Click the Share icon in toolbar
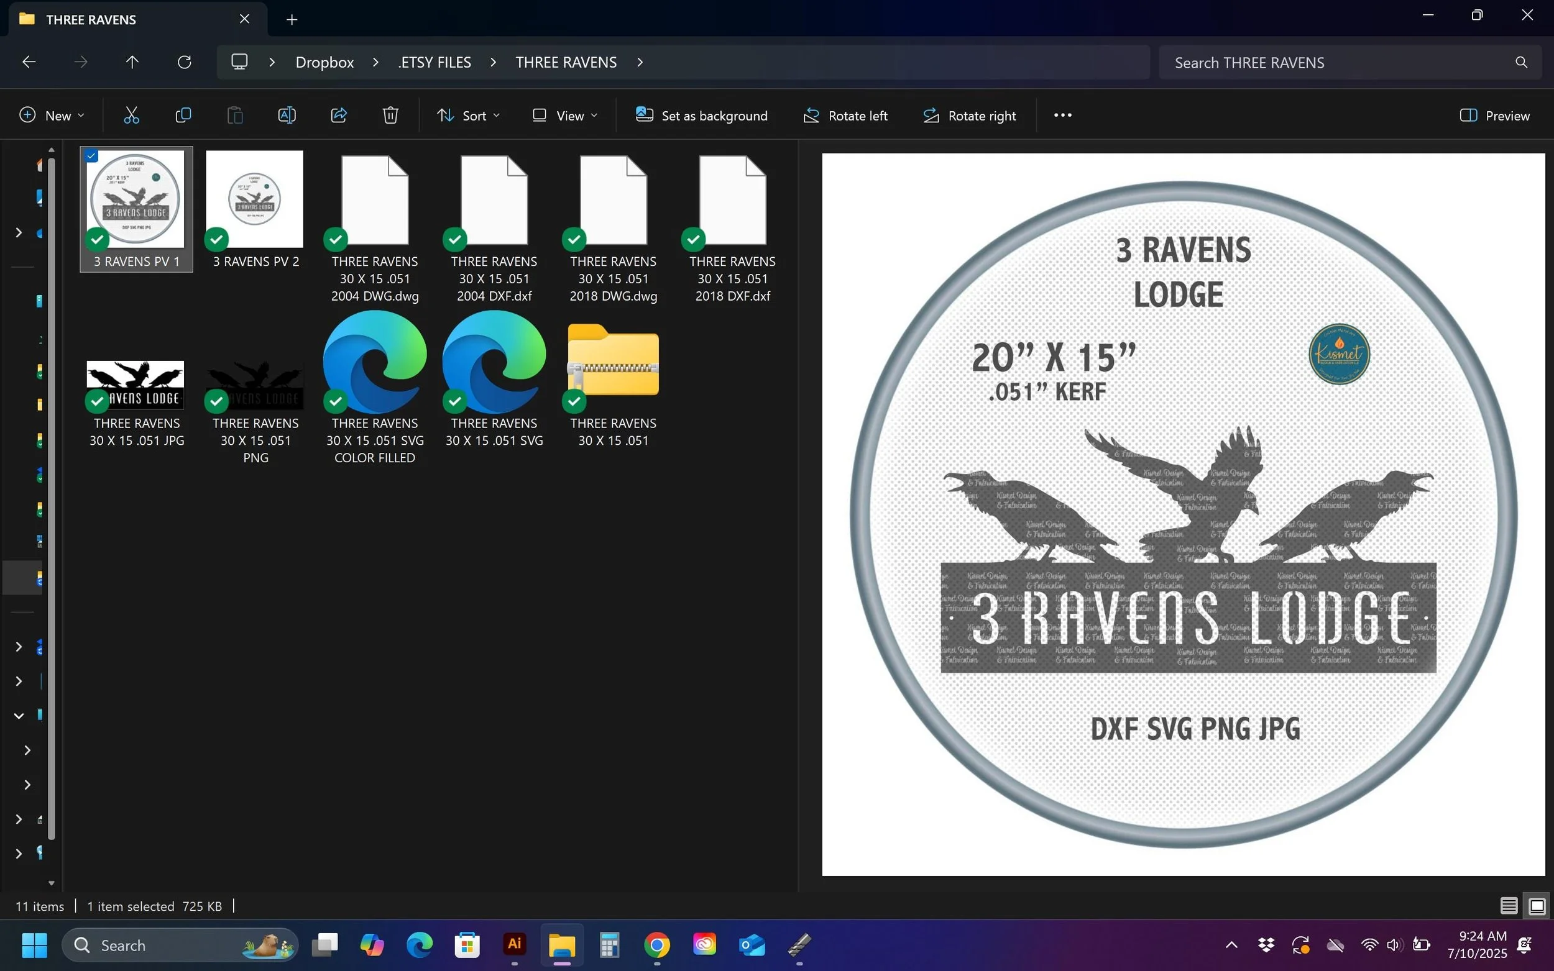Screen dimensions: 1554x971 point(339,116)
